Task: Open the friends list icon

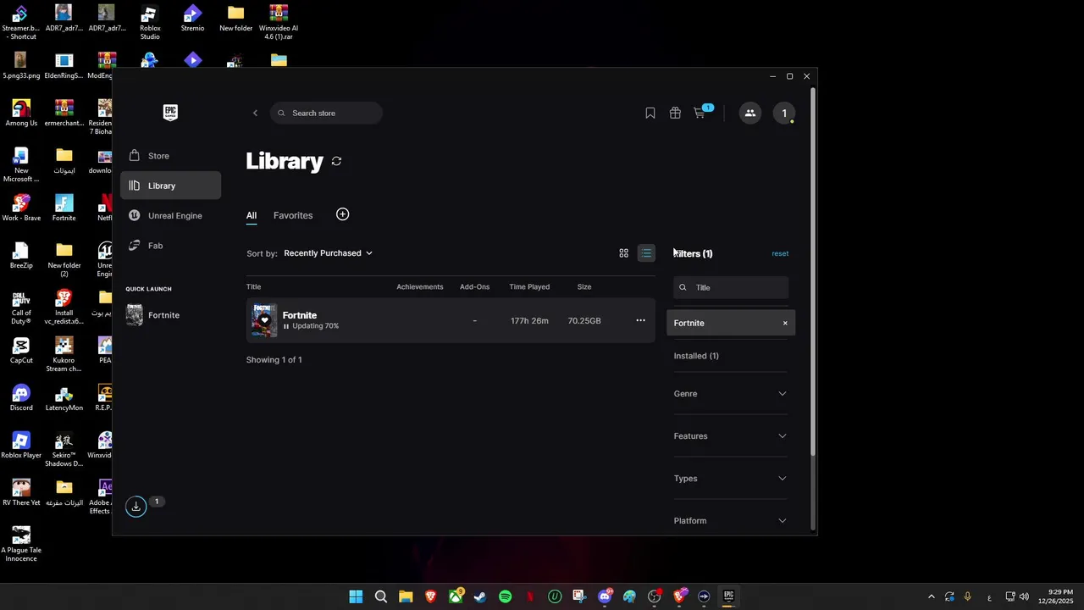Action: point(750,113)
